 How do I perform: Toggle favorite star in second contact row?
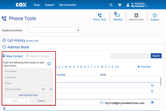pos(152,91)
